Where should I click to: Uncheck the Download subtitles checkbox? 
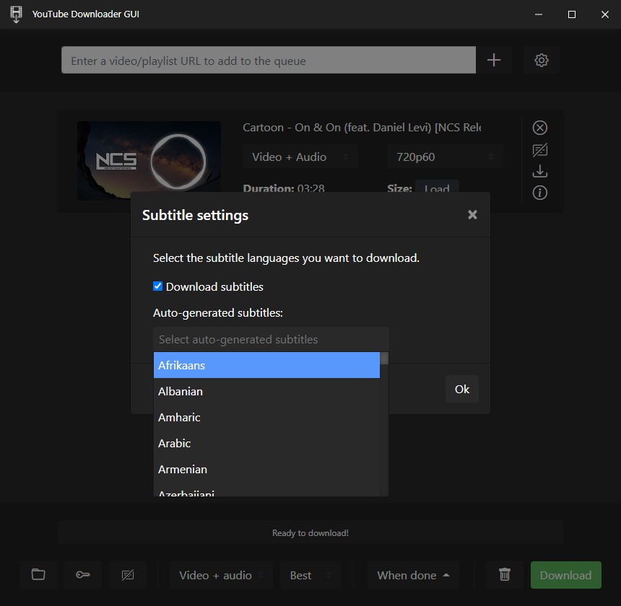(158, 286)
